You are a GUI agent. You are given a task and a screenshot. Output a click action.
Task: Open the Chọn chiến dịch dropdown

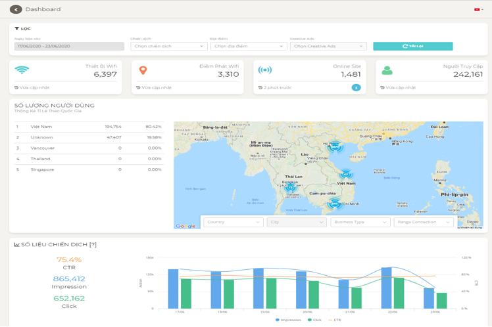click(x=168, y=47)
